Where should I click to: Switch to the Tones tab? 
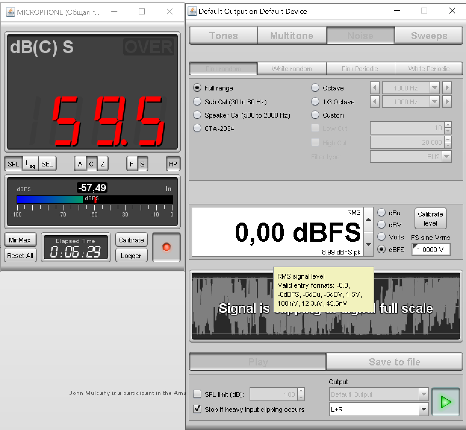(223, 36)
